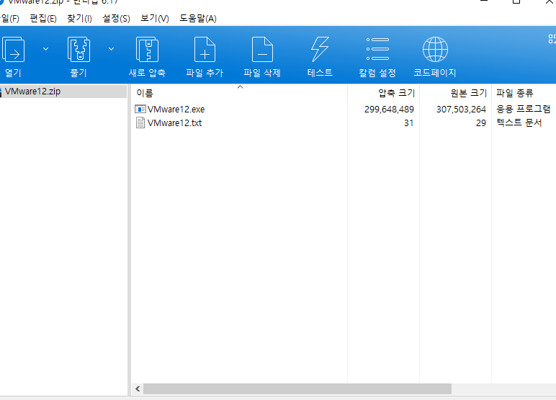Screen dimensions: 556x400
Task: Open the 설정(S) menu
Action: click(116, 19)
